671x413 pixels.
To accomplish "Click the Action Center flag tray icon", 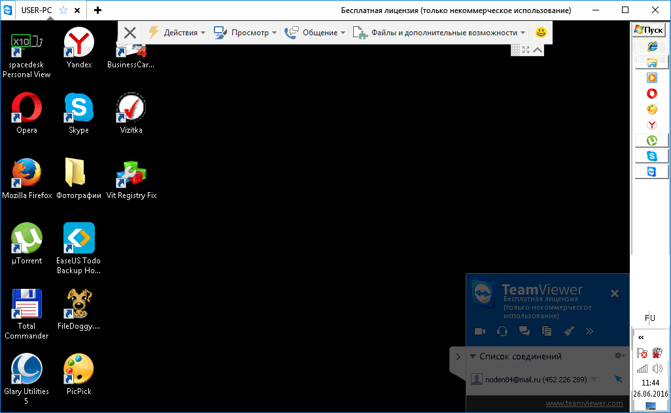I will 642,353.
